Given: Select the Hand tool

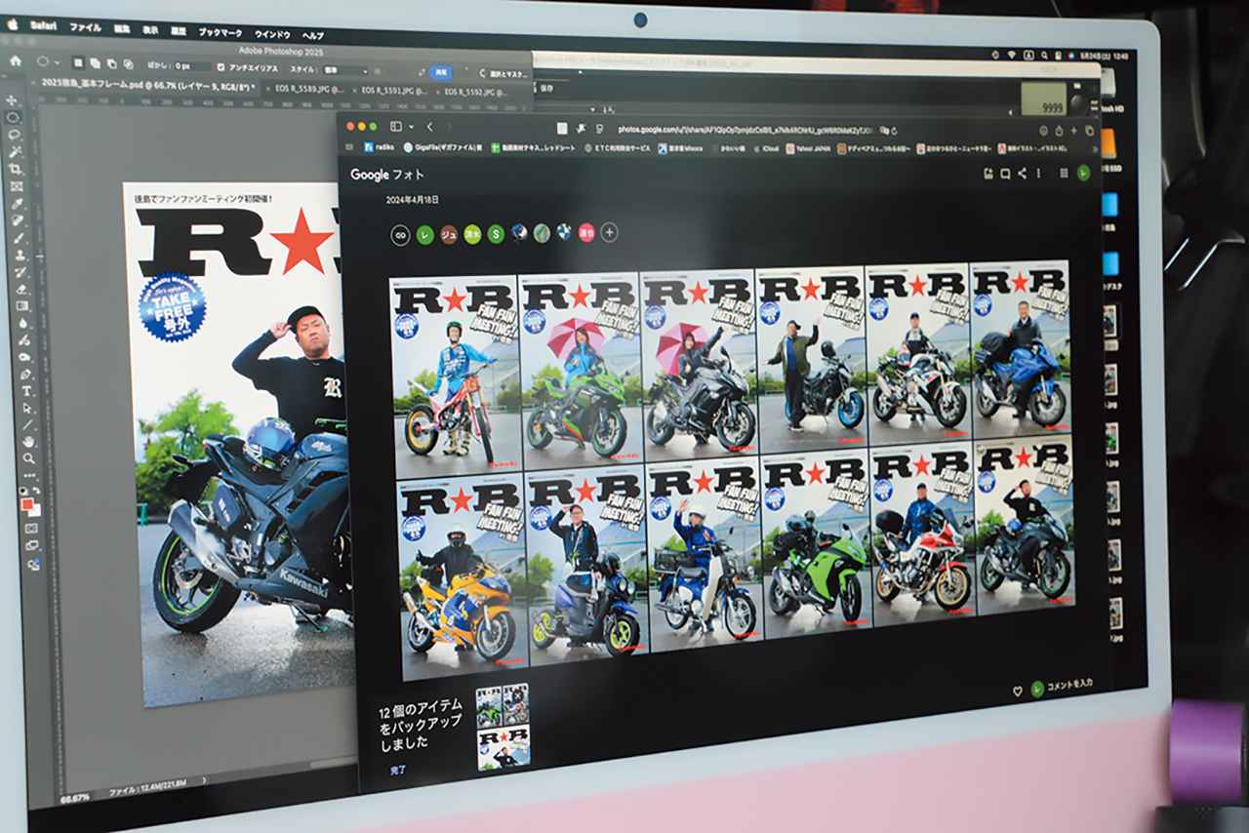Looking at the screenshot, I should [27, 442].
